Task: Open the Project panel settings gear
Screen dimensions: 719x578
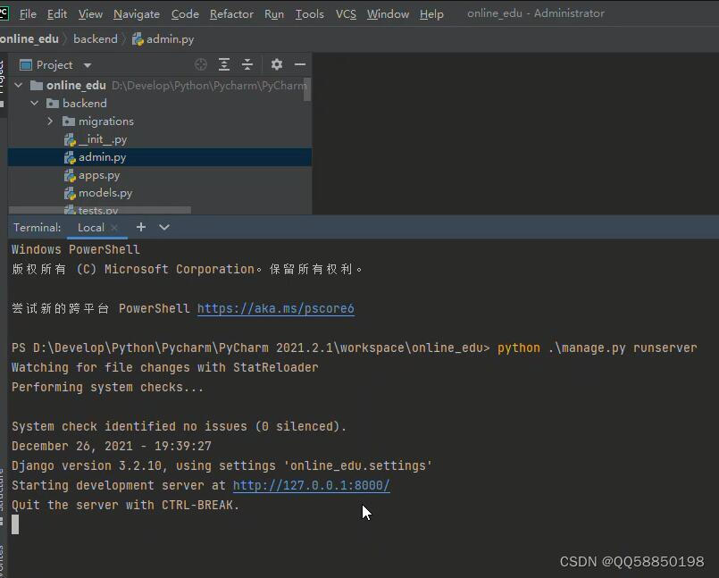Action: (x=276, y=64)
